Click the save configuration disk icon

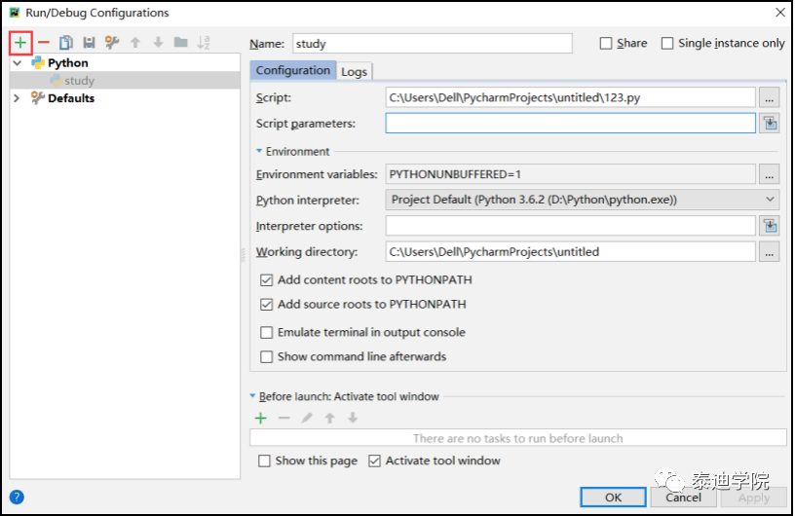point(89,43)
